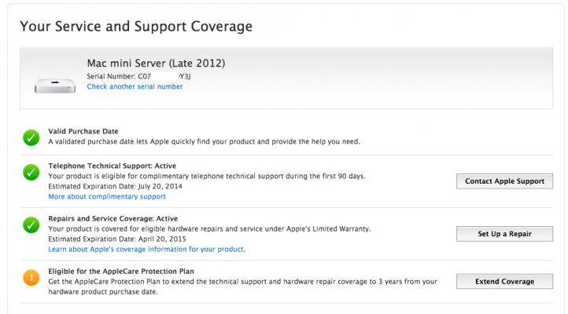Image resolution: width=568 pixels, height=314 pixels.
Task: Click Estimated Expiration Date: July 20, 2014
Action: pyautogui.click(x=115, y=187)
